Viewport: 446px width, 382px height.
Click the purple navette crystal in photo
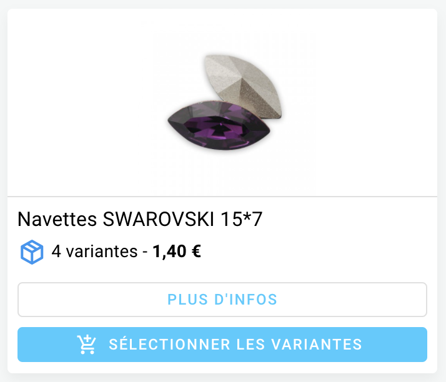coord(219,125)
